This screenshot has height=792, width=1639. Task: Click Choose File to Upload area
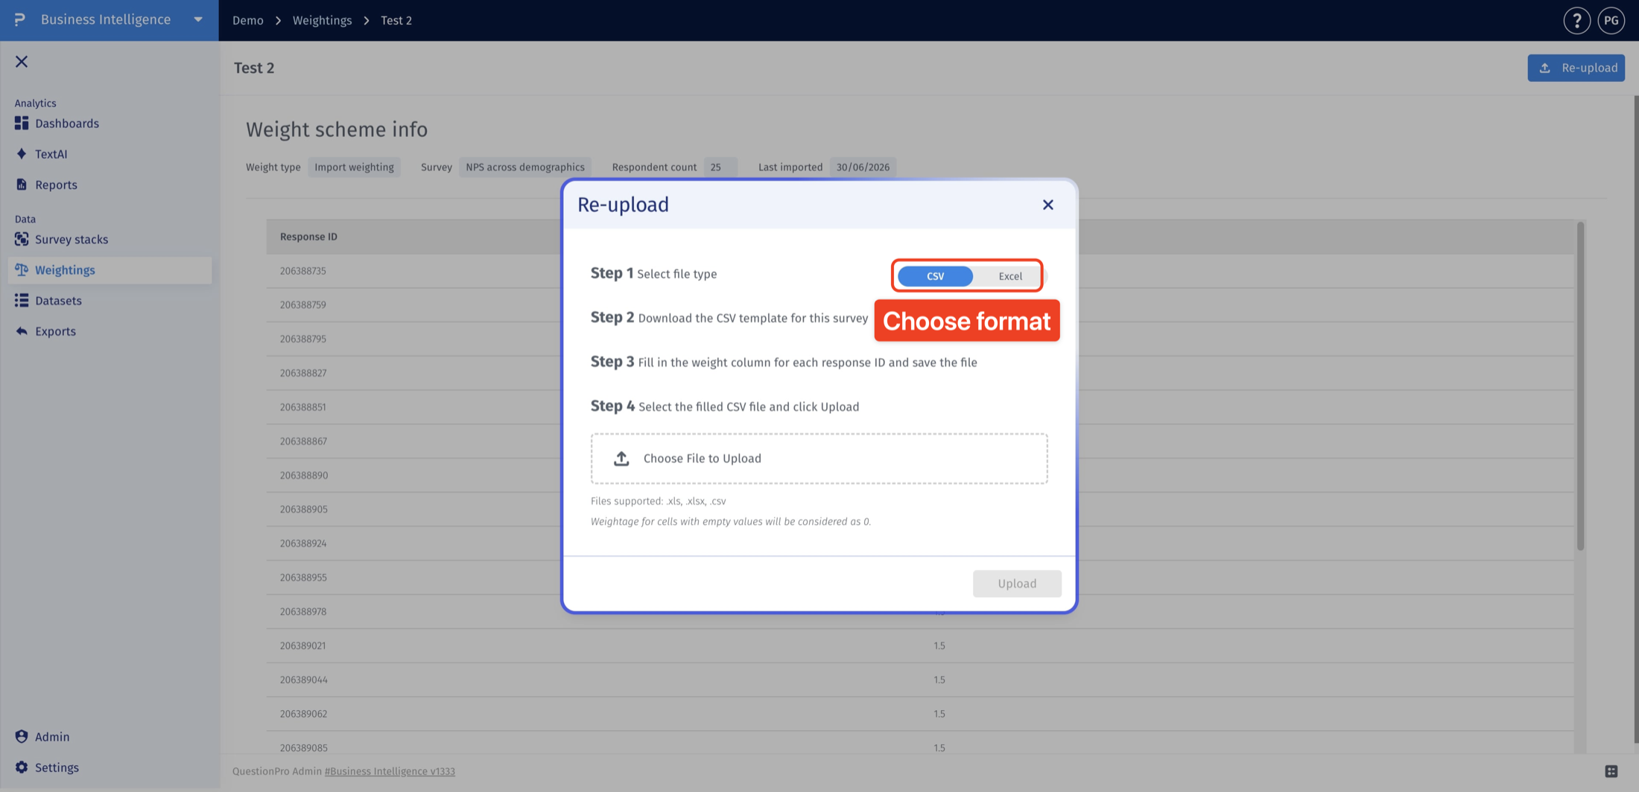click(x=819, y=459)
